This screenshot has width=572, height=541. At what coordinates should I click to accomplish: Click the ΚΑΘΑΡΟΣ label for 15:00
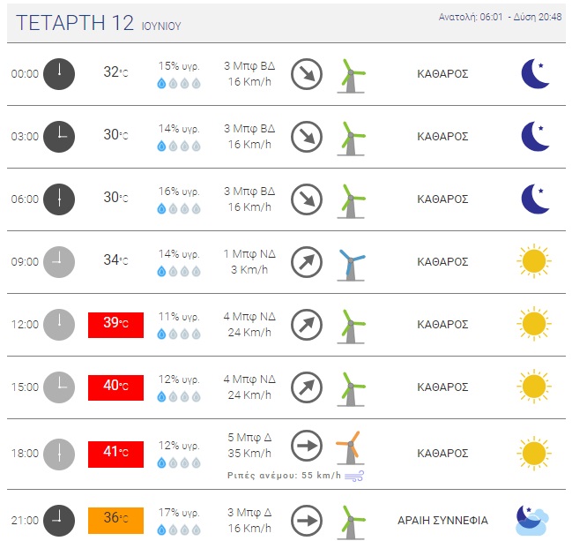(442, 387)
